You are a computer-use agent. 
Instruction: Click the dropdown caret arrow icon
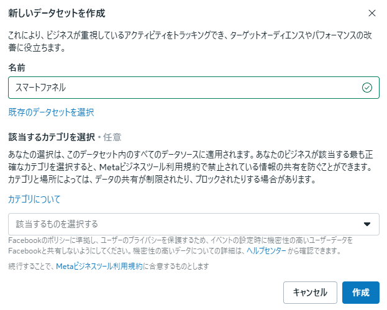[x=367, y=224]
